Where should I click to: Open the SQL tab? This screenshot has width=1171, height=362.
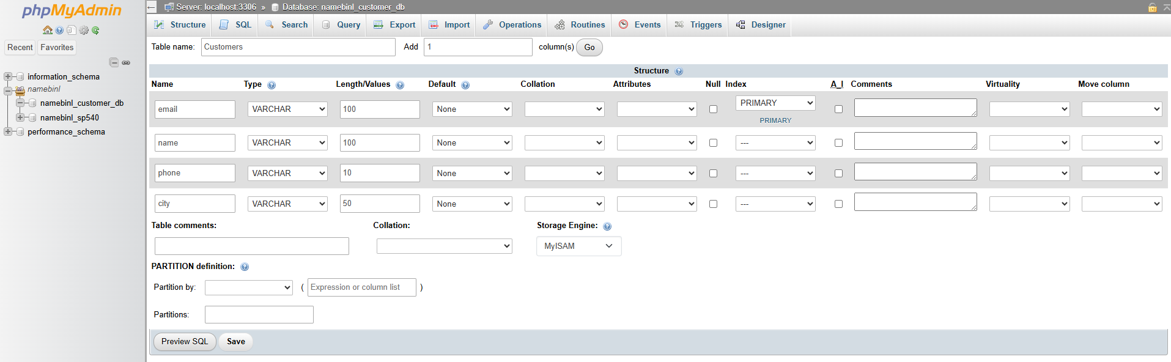pos(235,24)
